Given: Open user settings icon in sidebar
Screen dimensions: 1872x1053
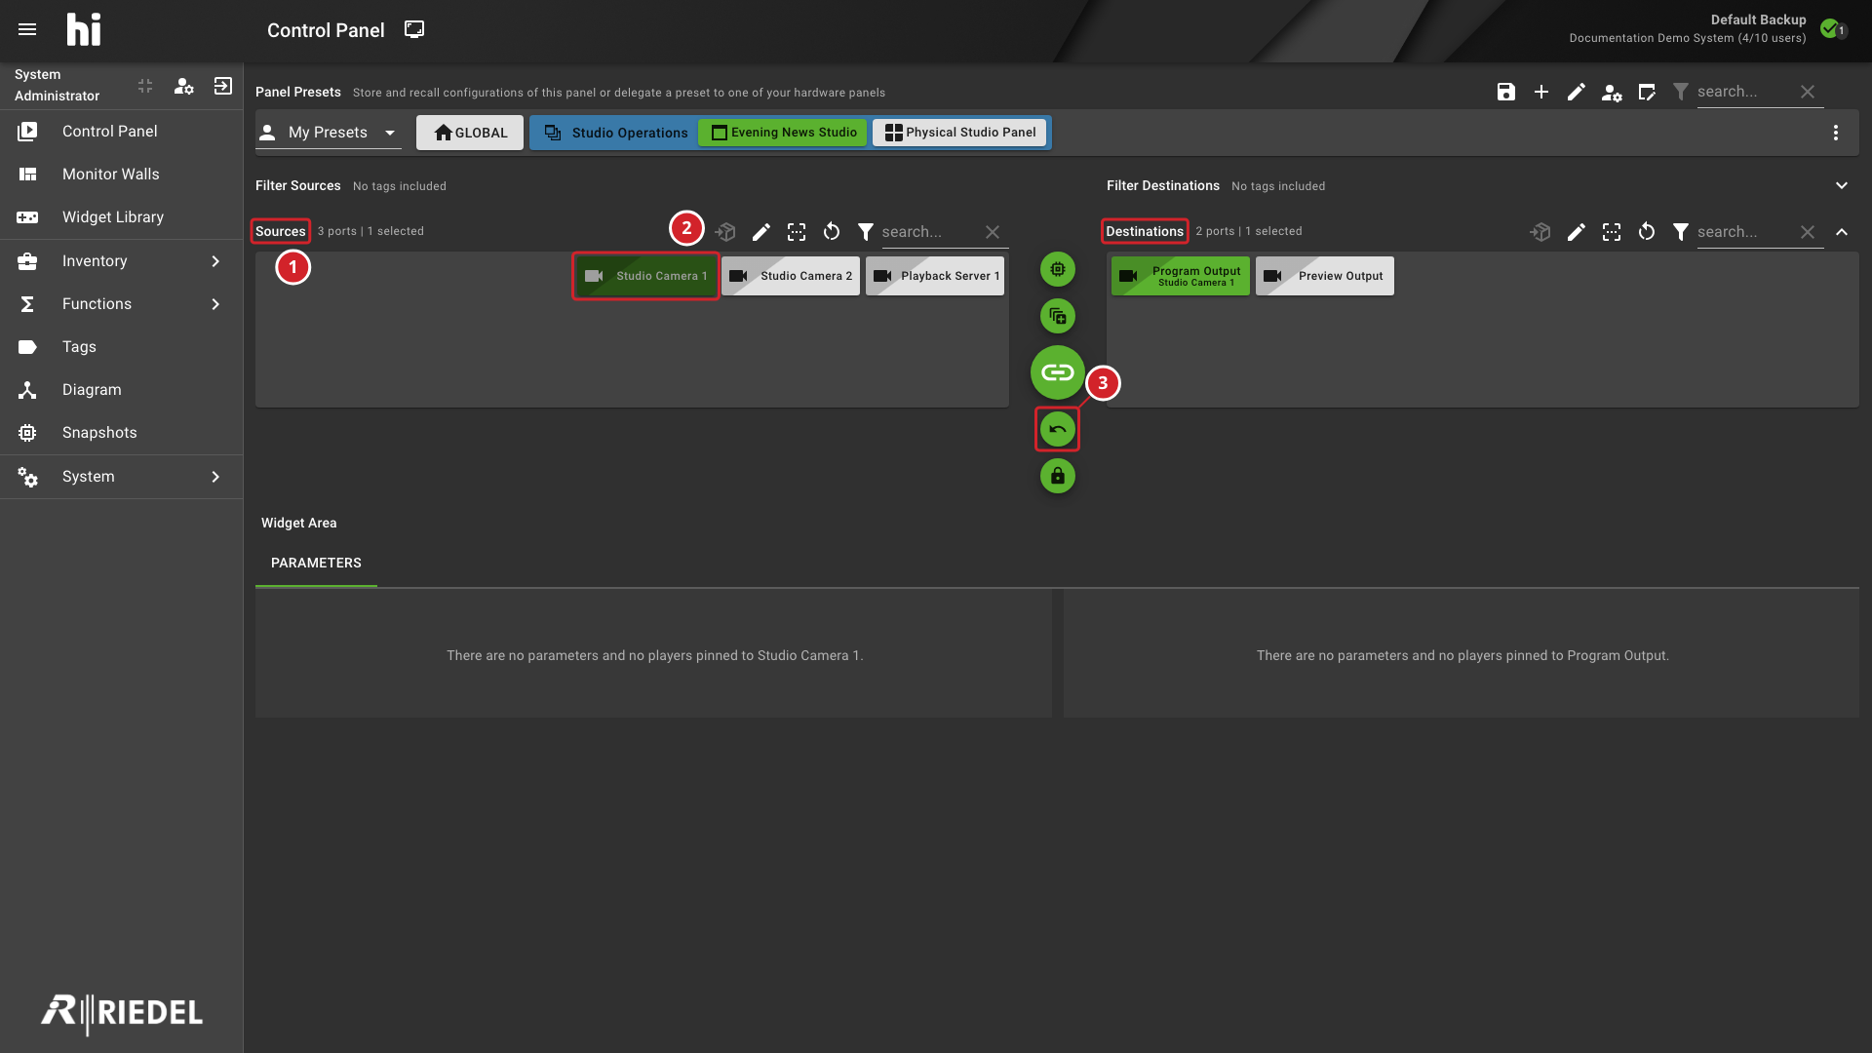Looking at the screenshot, I should pyautogui.click(x=184, y=86).
